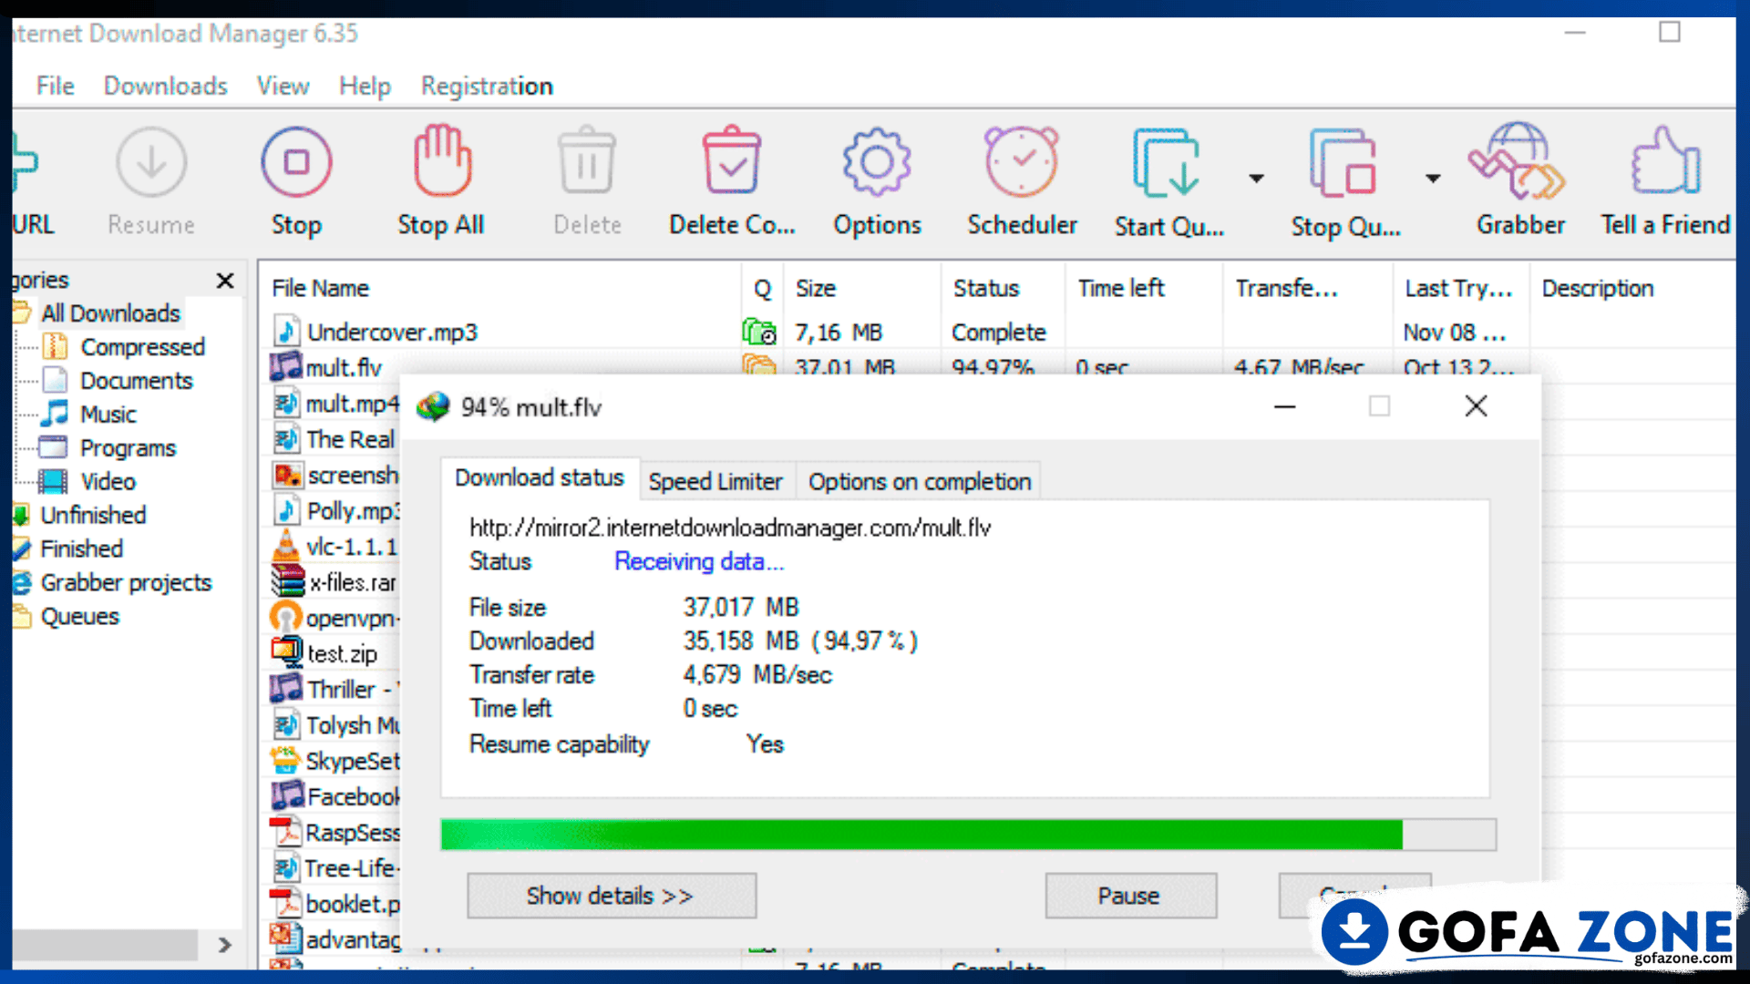The image size is (1750, 984).
Task: Select Documents category
Action: 137,381
